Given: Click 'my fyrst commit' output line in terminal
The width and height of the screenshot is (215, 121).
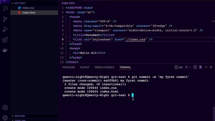Looking at the screenshot, I should click(105, 81).
